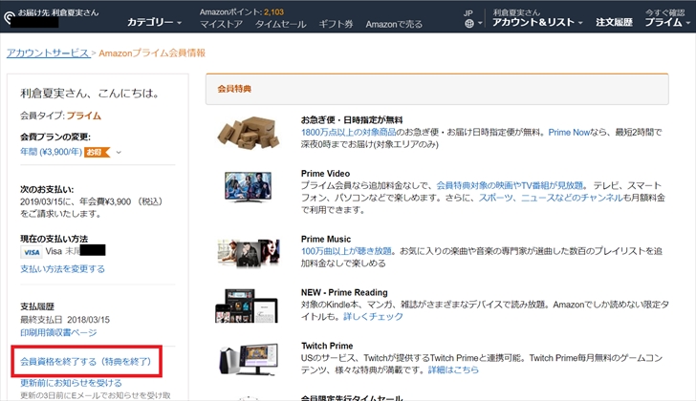Viewport: 696px width, 401px height.
Task: Click the アカウントサービス breadcrumb link
Action: [48, 53]
